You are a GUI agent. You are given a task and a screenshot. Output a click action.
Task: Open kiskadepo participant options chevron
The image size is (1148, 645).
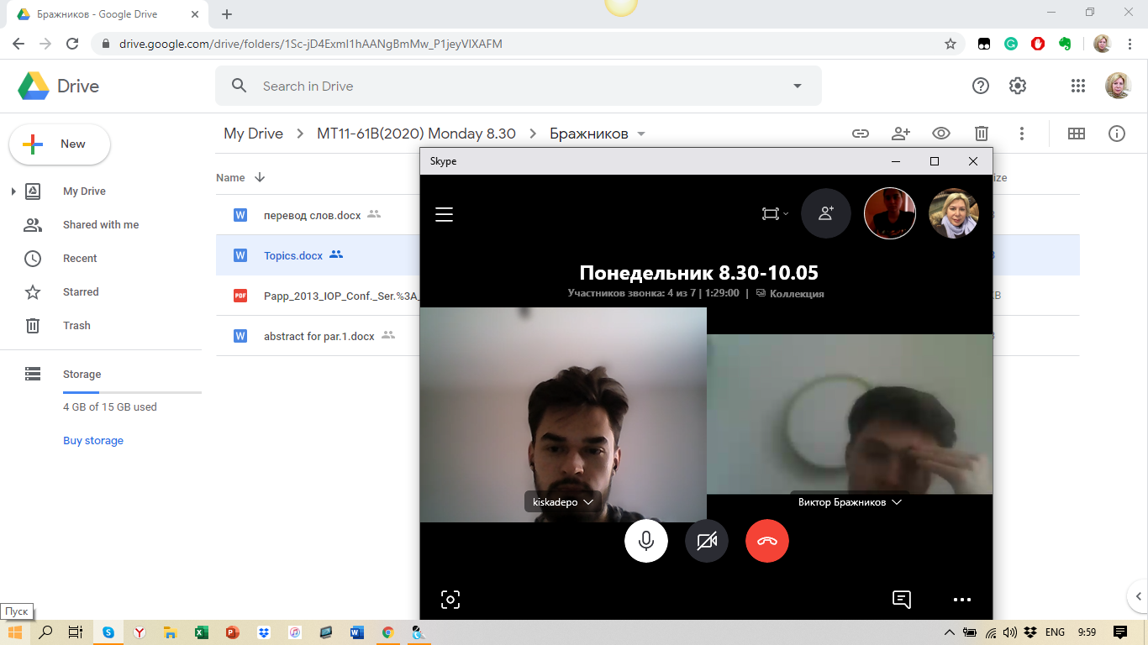(588, 502)
